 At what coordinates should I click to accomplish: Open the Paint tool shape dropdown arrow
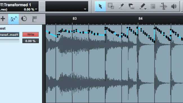click(145, 9)
